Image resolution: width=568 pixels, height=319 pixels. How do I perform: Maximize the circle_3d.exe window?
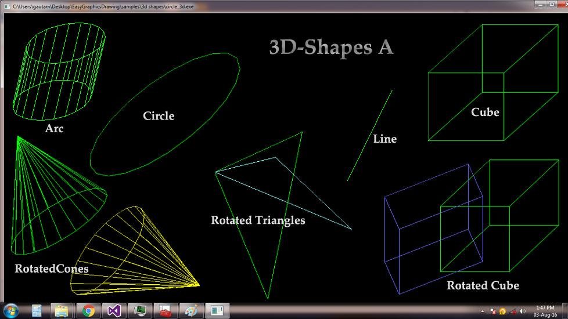(x=552, y=5)
